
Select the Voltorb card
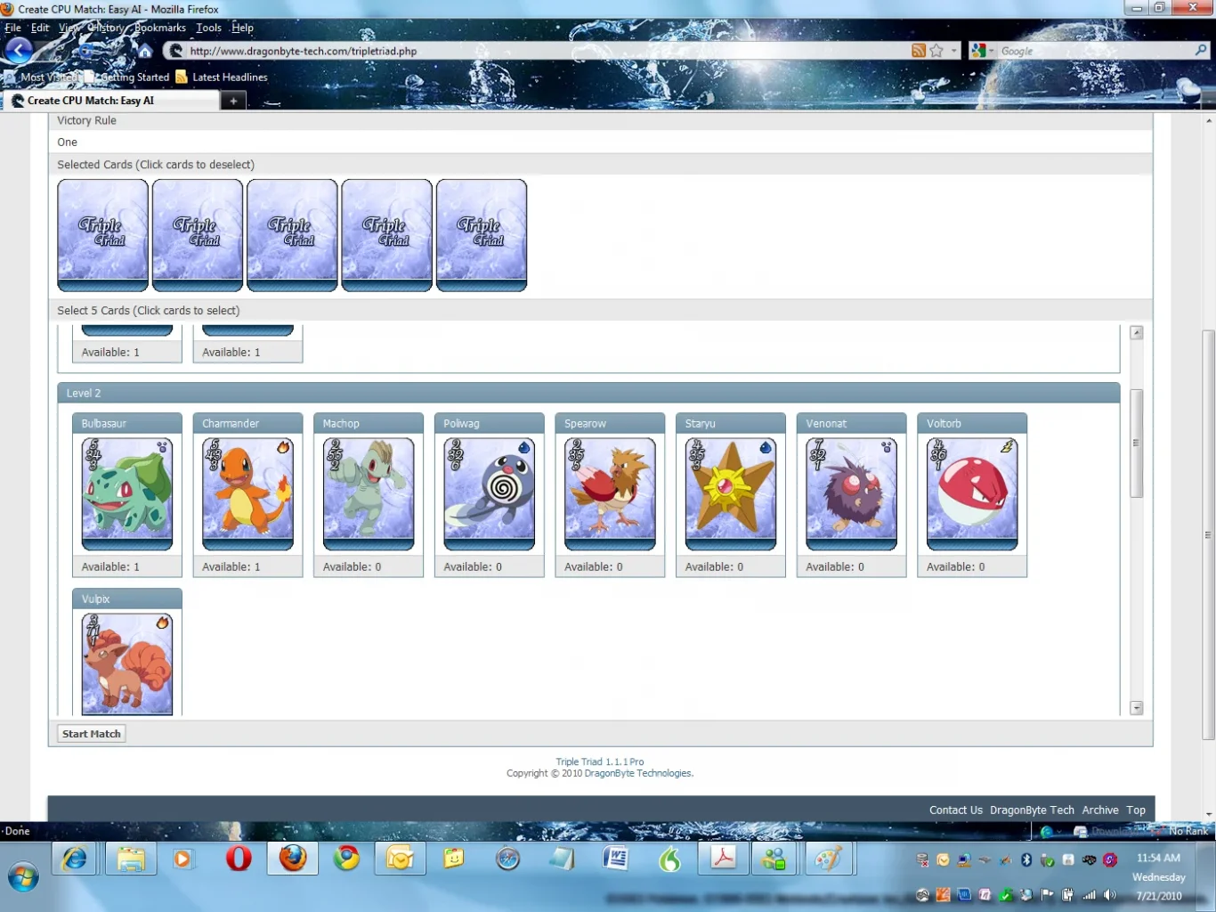pyautogui.click(x=972, y=493)
